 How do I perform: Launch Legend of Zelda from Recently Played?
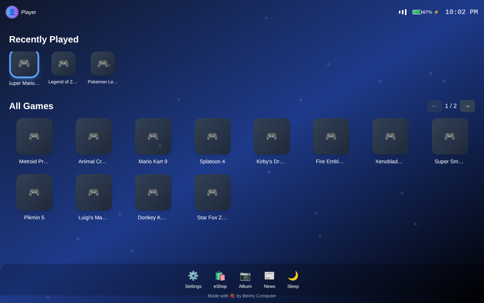point(64,64)
